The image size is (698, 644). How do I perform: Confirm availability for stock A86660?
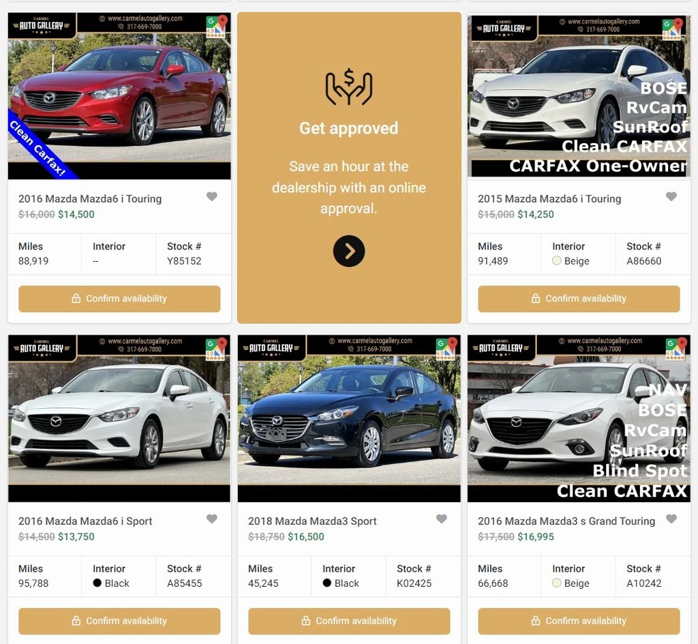[x=579, y=298]
